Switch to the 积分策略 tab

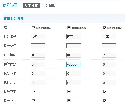(x=49, y=5)
